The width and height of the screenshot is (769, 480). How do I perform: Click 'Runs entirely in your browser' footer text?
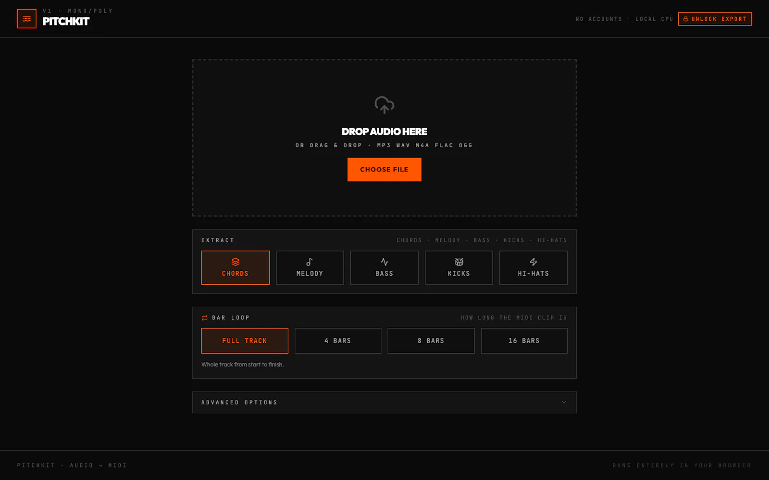(682, 466)
